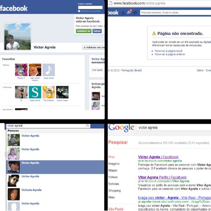Focus the email or phone login field

90,7
